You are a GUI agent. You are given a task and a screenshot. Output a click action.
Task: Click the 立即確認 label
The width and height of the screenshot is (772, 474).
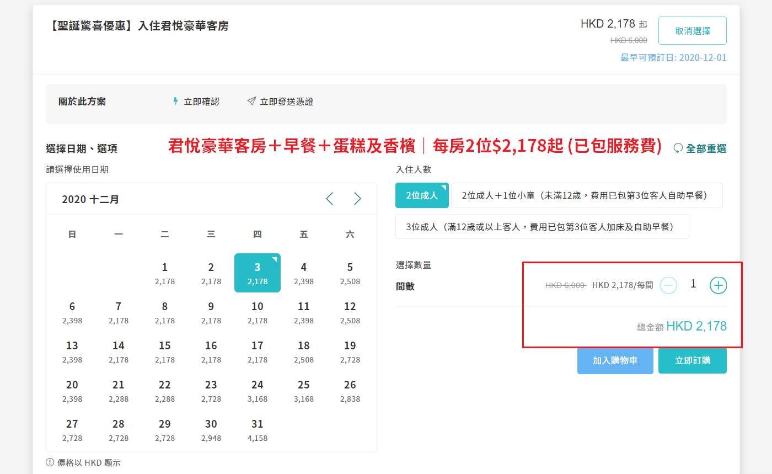tap(202, 102)
